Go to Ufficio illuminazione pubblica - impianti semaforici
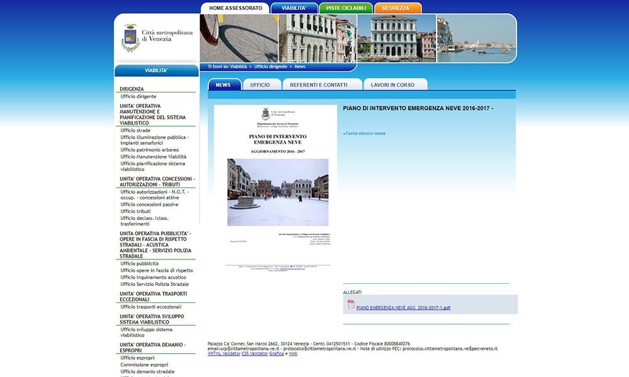The image size is (629, 377). (155, 140)
